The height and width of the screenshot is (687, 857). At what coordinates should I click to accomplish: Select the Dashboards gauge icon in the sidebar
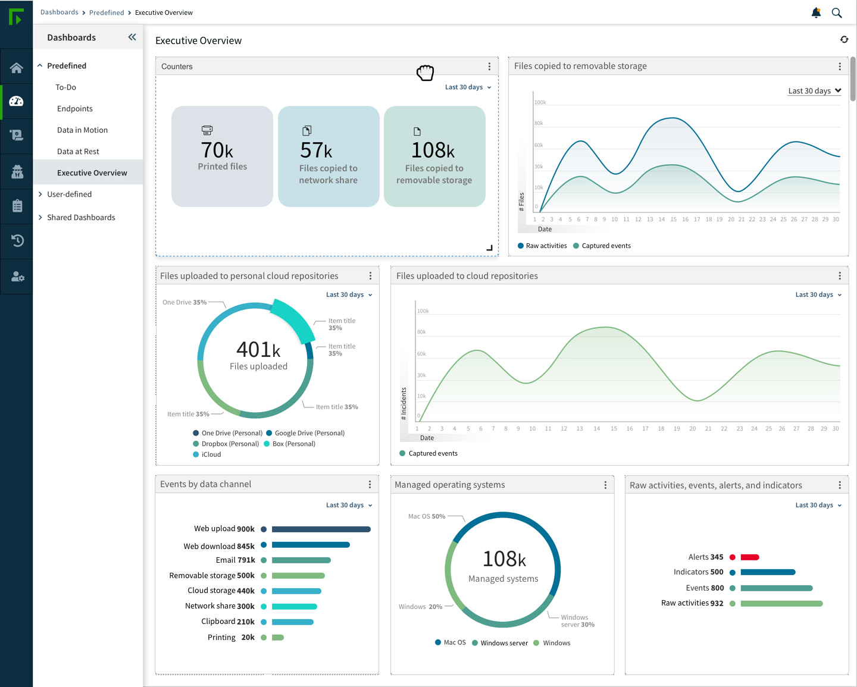pyautogui.click(x=17, y=101)
